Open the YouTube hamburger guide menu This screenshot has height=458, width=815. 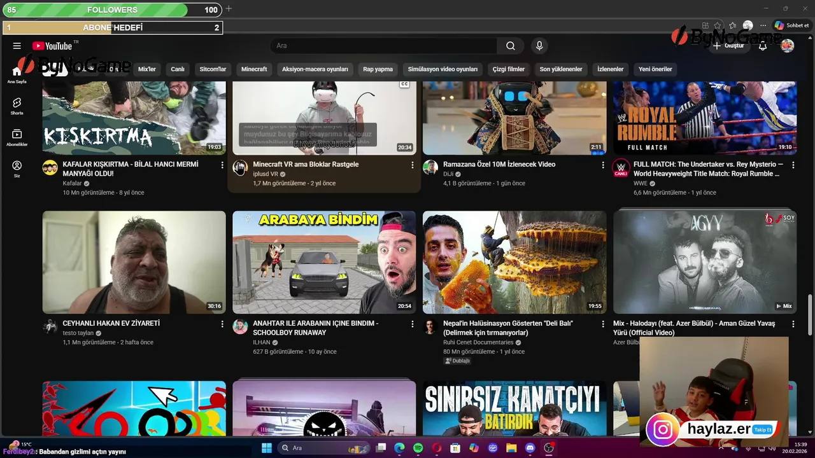[x=17, y=46]
